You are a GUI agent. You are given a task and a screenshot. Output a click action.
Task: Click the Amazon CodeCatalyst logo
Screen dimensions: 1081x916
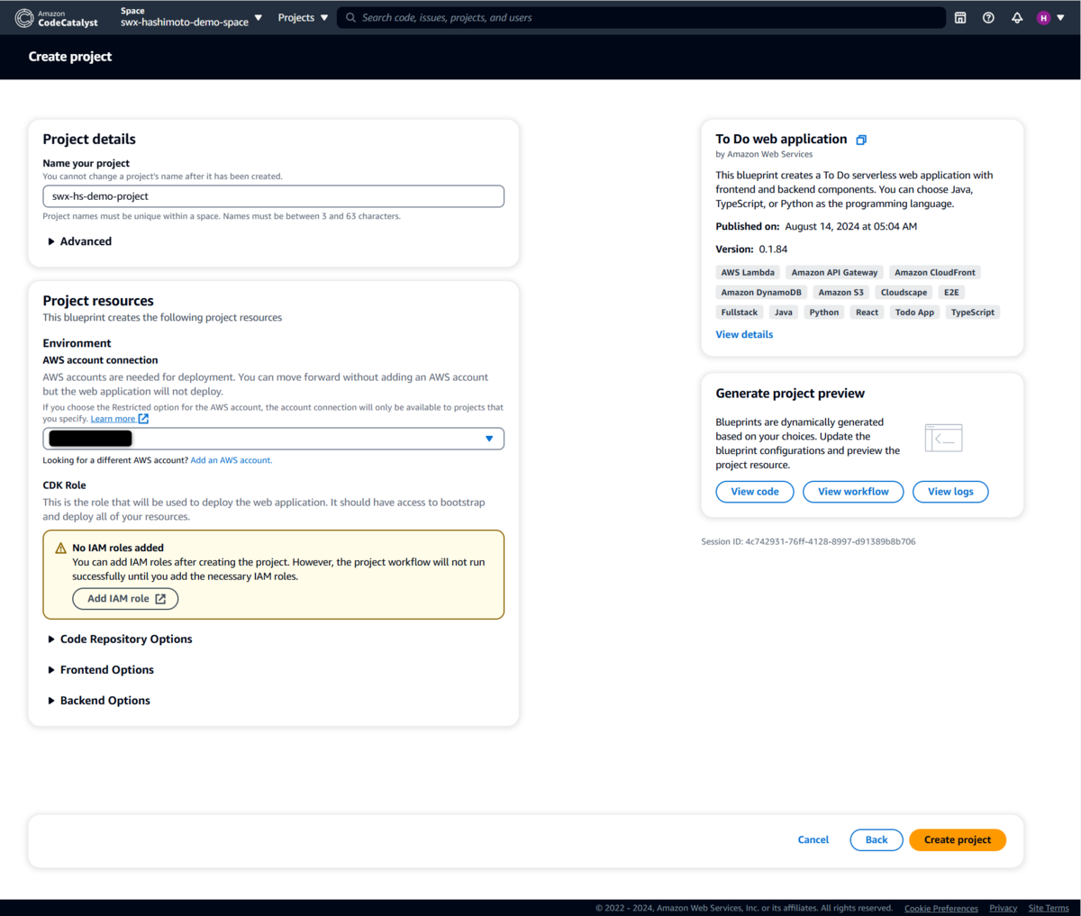[x=57, y=18]
